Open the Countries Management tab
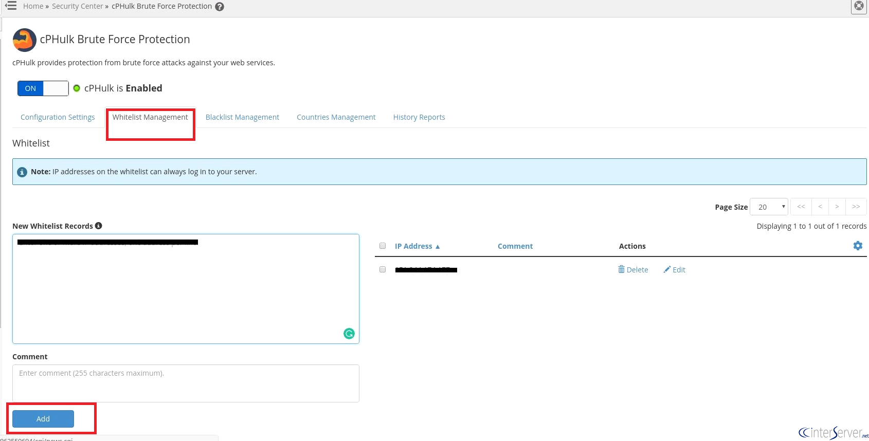The height and width of the screenshot is (441, 869). click(336, 117)
